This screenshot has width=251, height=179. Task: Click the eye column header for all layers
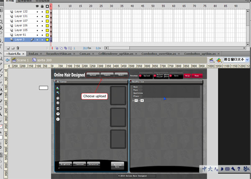pos(37,6)
